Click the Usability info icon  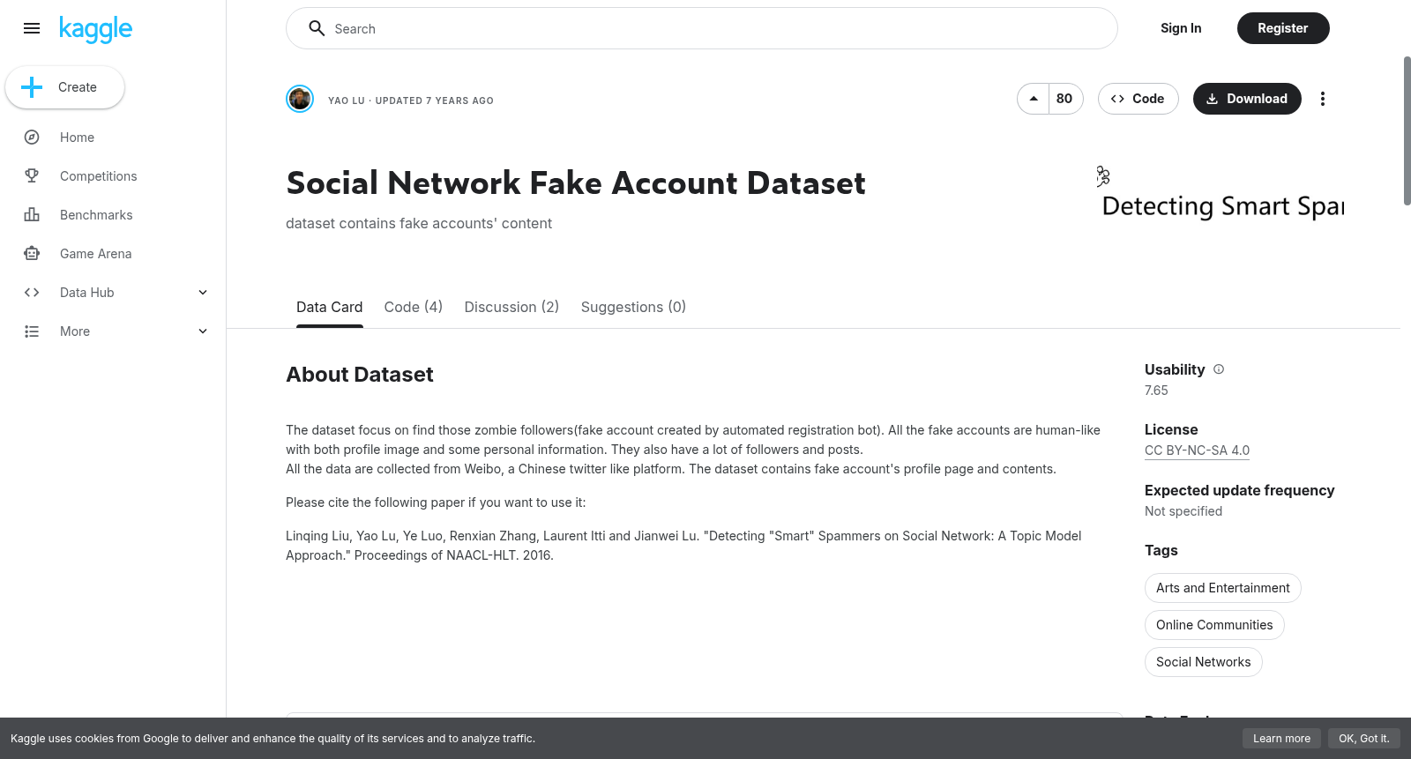[x=1219, y=369]
